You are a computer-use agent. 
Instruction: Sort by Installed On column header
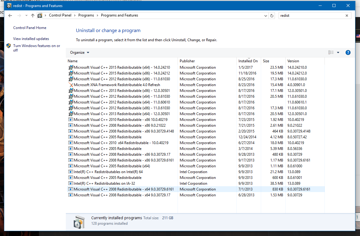(248, 61)
